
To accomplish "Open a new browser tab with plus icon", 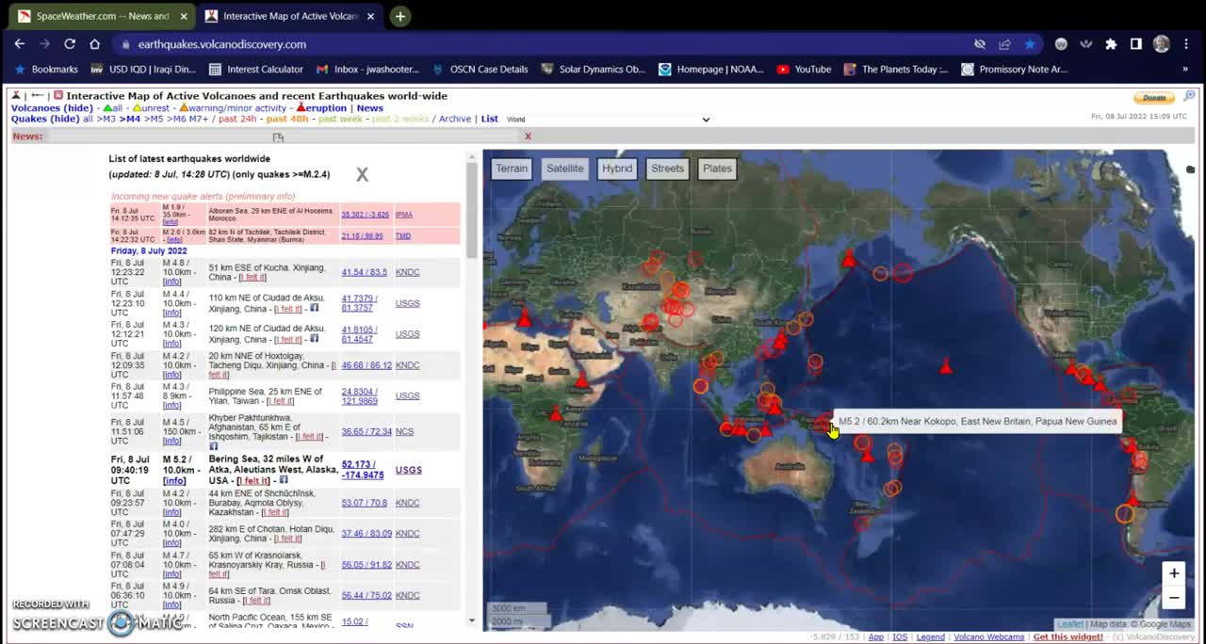I will 400,16.
